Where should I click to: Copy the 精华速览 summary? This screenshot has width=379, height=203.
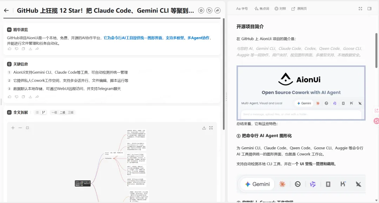(x=24, y=49)
